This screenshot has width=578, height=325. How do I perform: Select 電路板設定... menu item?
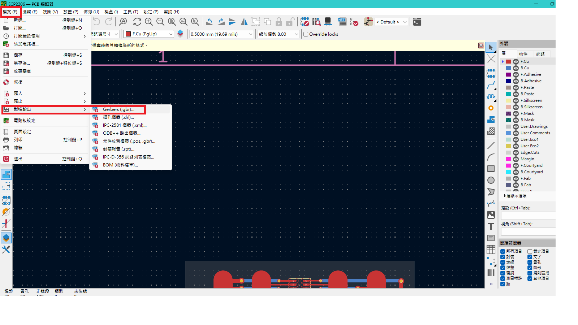tap(45, 121)
